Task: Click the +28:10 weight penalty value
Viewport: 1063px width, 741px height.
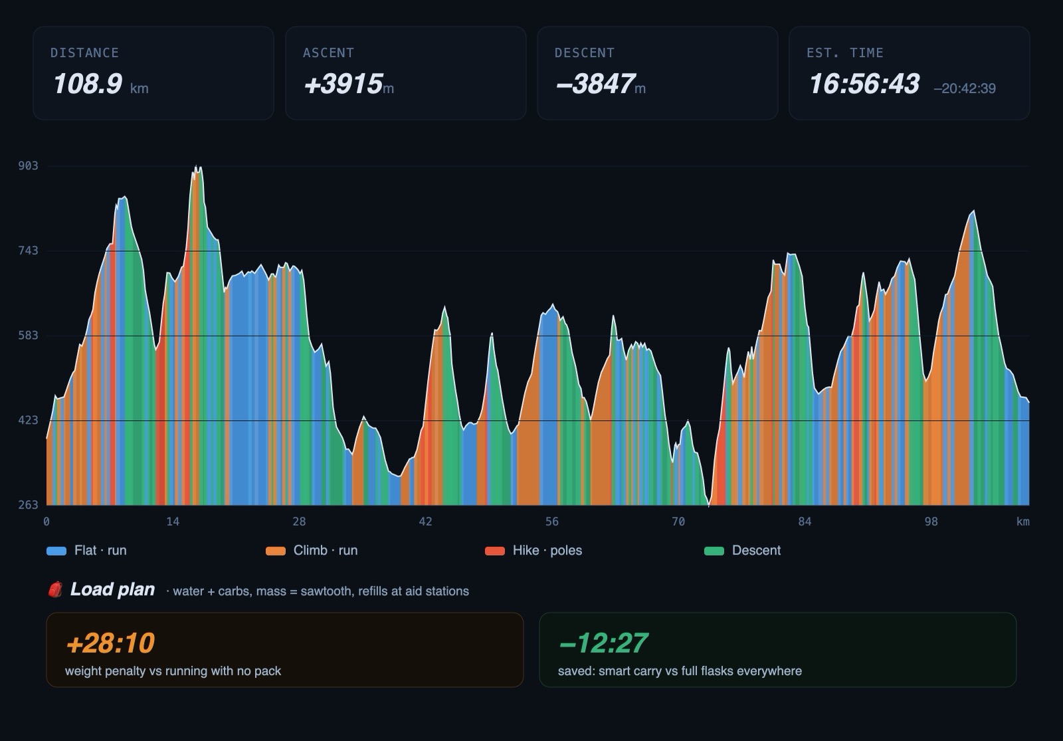Action: pos(110,643)
